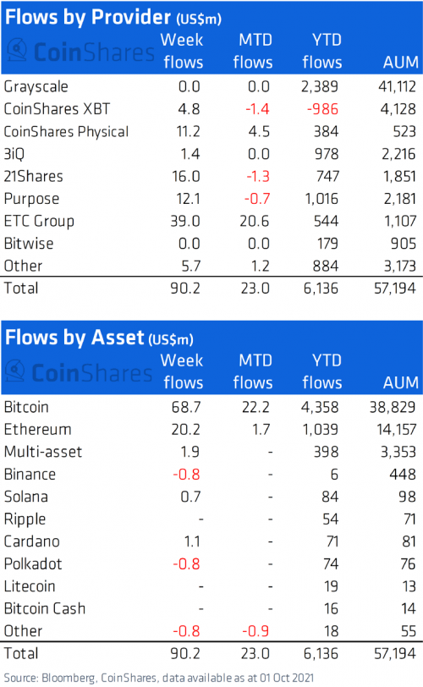Select the Total AUM 57,194 in asset table
This screenshot has height=687, width=423.
pyautogui.click(x=395, y=653)
